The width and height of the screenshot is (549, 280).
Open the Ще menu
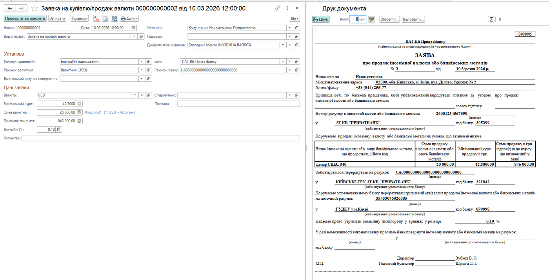pyautogui.click(x=294, y=18)
